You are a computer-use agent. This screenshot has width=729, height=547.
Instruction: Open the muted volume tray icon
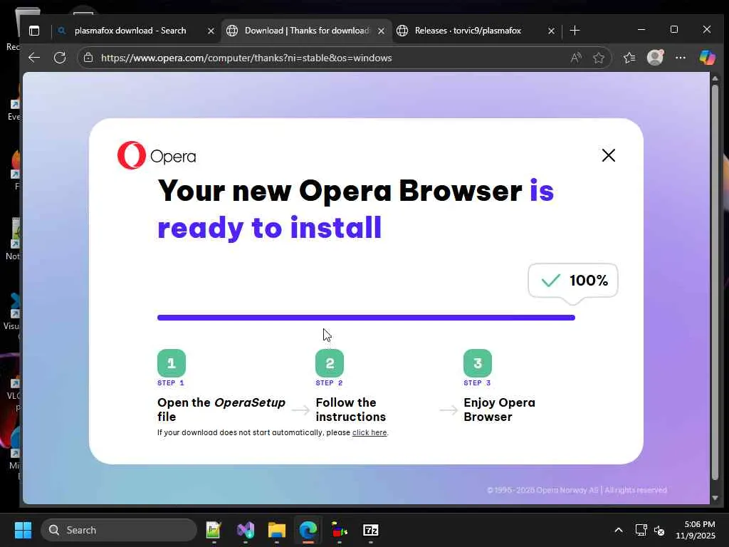pyautogui.click(x=659, y=530)
